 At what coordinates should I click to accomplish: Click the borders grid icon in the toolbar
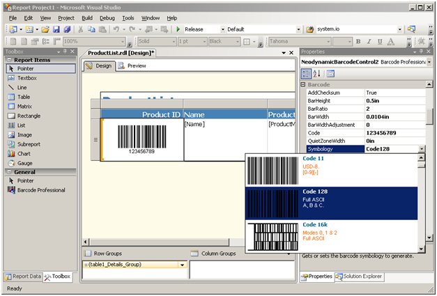(247, 42)
